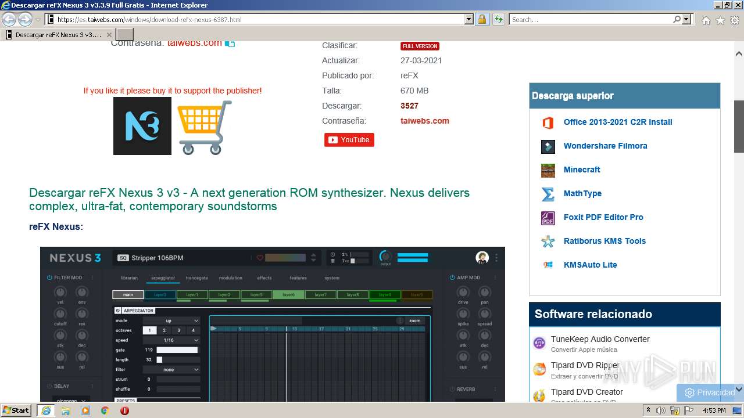Click the TuneKeep Audio Converter icon

click(x=540, y=343)
